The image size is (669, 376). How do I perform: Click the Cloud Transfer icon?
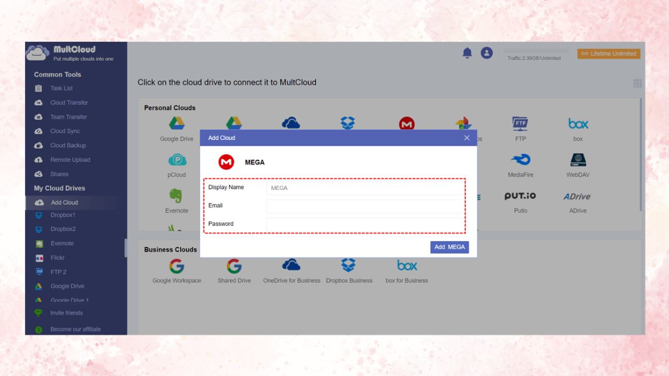pyautogui.click(x=38, y=102)
